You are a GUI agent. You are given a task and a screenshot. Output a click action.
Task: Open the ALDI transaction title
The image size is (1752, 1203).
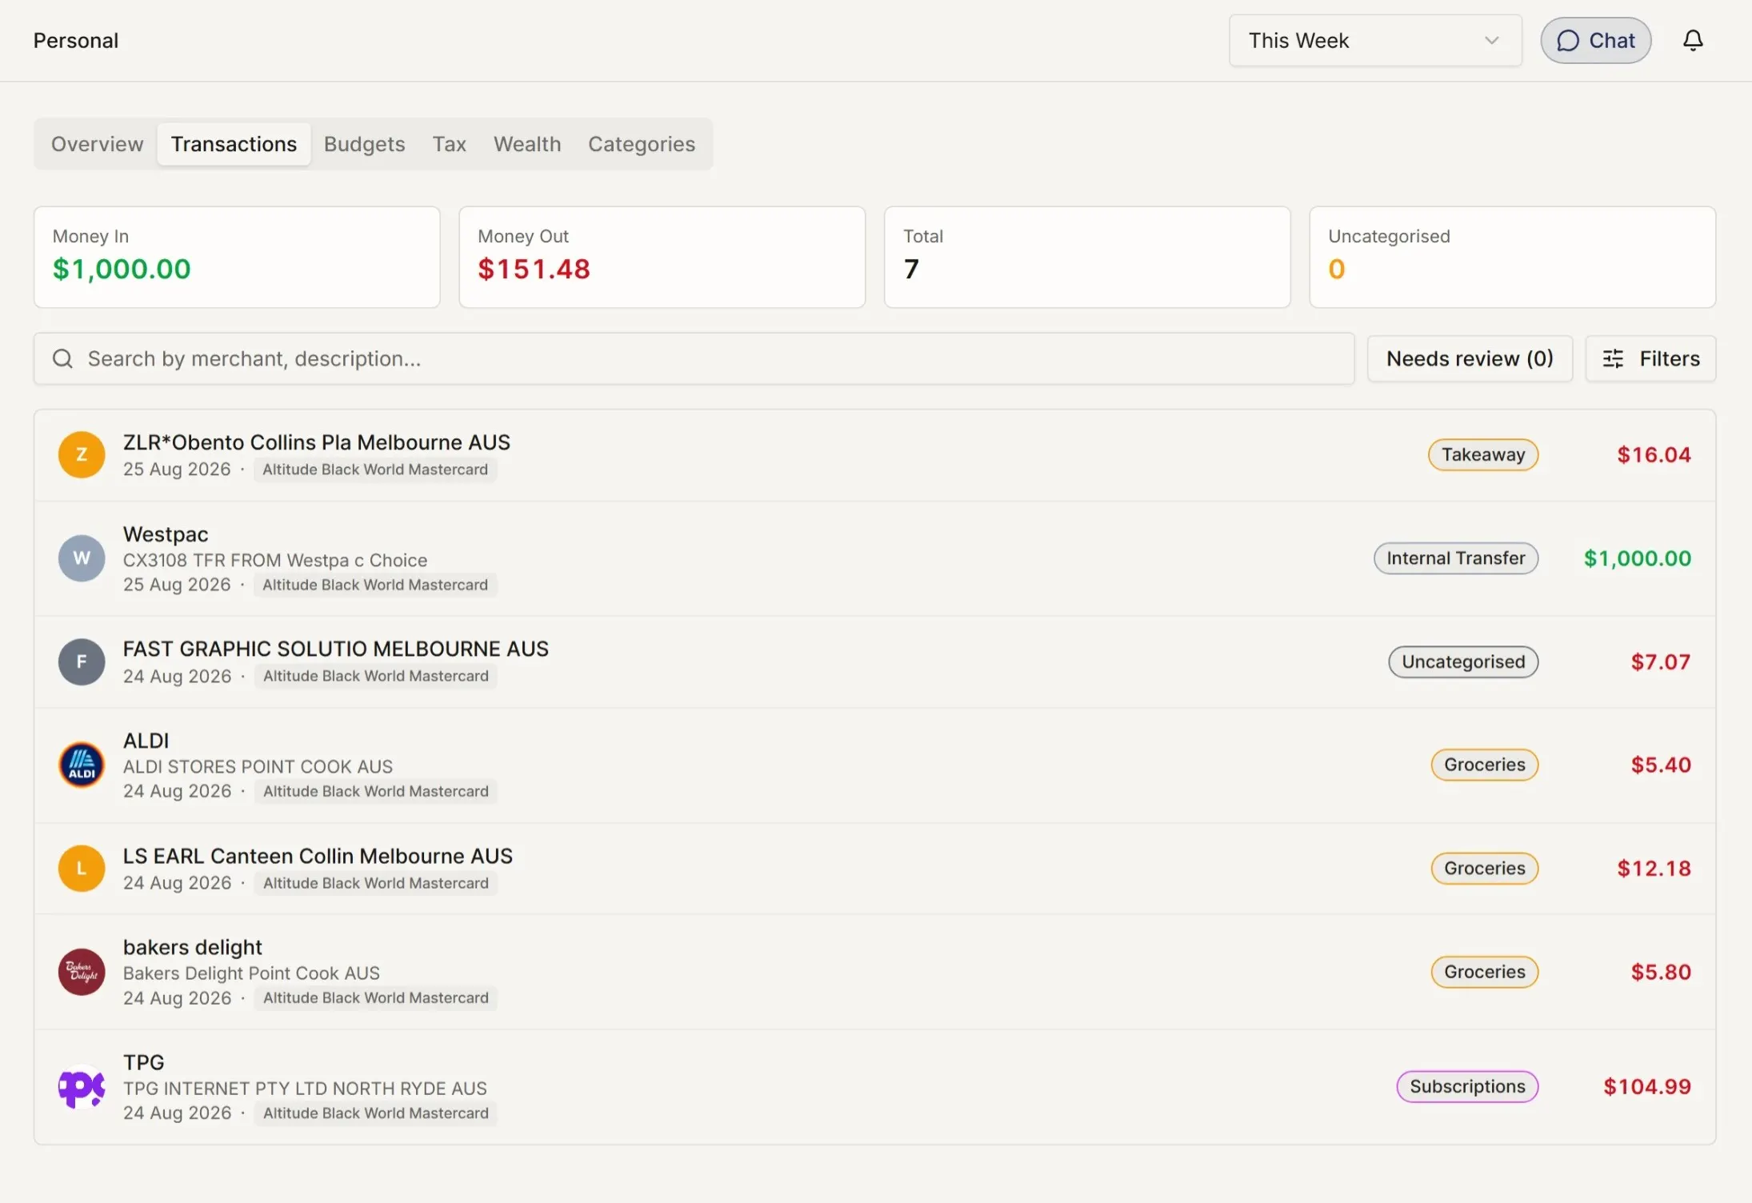coord(146,741)
